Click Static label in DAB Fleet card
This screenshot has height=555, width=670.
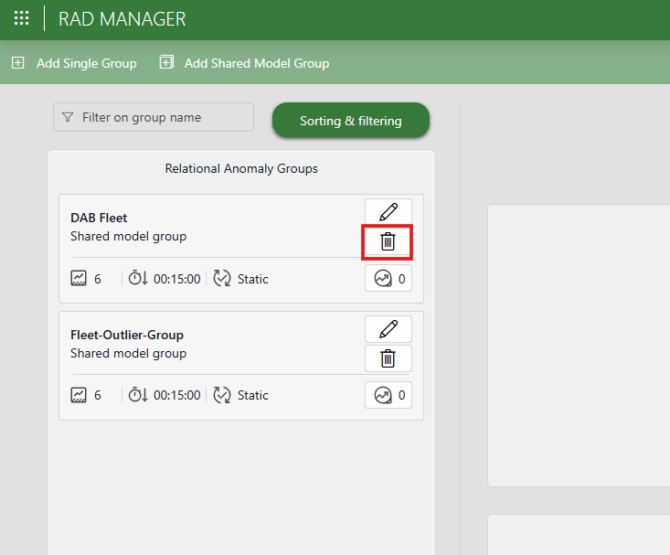coord(253,279)
